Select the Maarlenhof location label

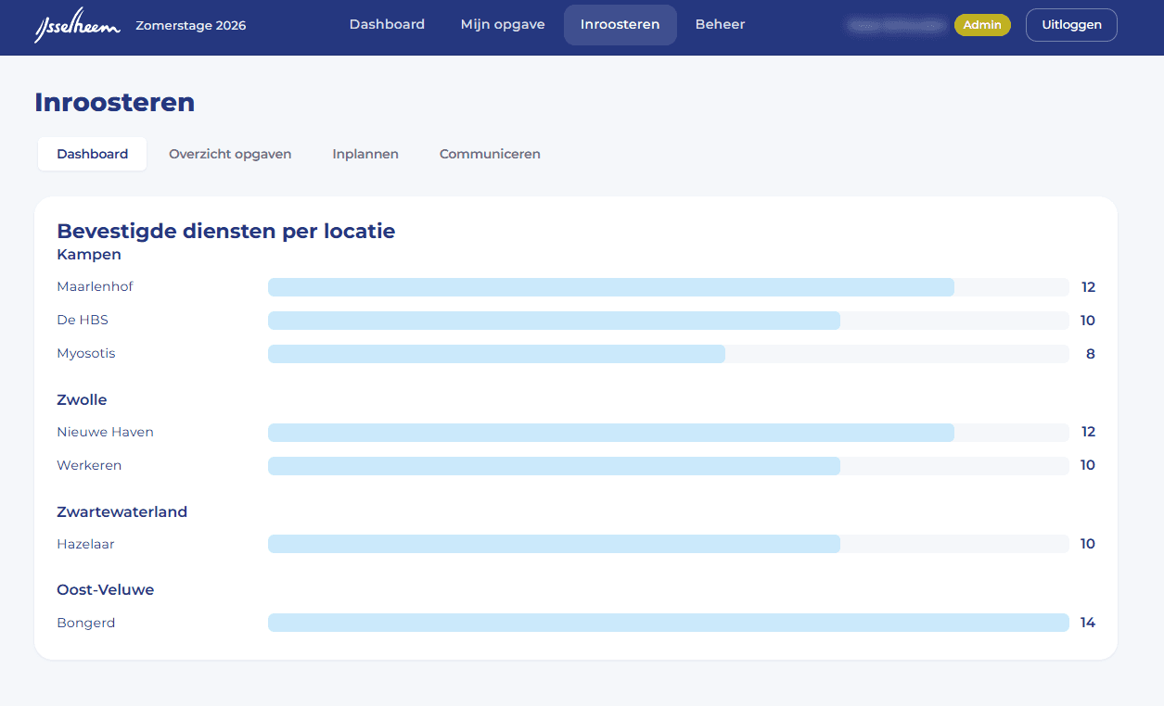(95, 286)
